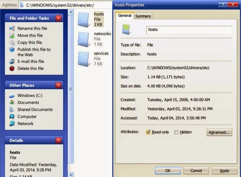Select the networks file icon

(83, 40)
